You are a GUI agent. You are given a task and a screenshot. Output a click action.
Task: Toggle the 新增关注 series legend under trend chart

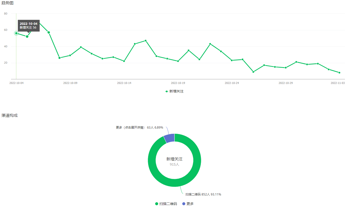pos(174,91)
